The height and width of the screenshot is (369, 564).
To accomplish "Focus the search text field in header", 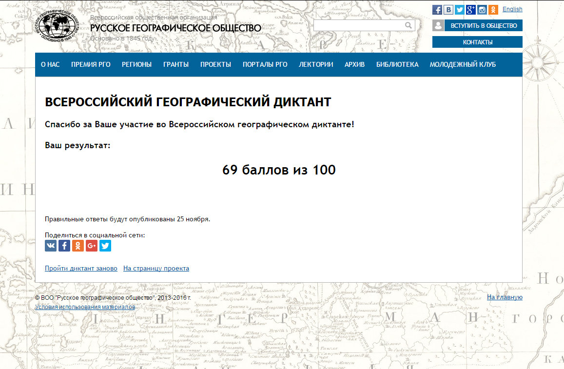I will pos(358,25).
